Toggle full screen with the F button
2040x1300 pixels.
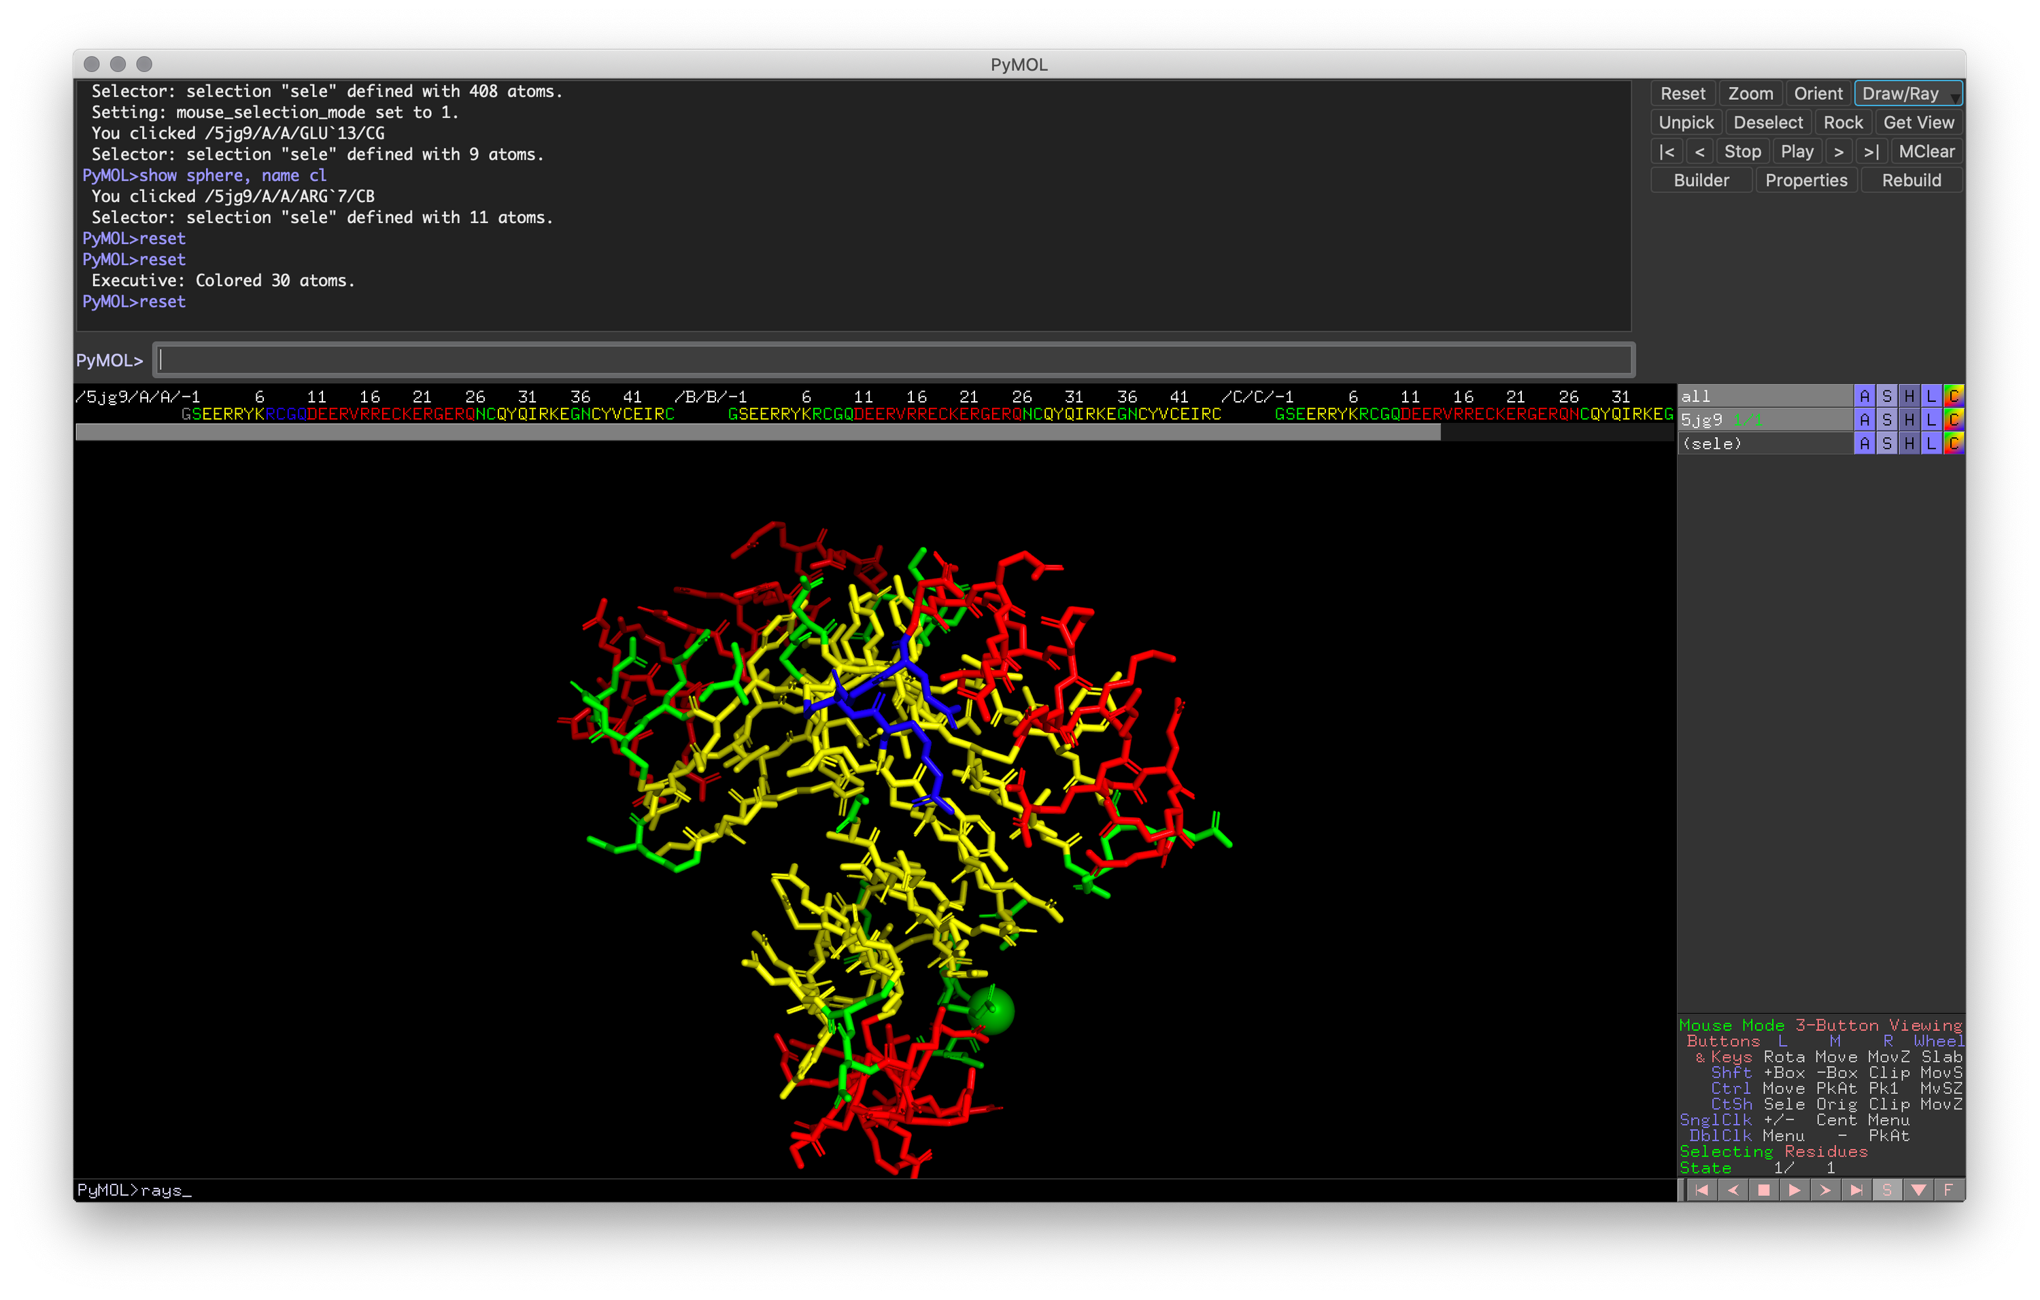1950,1190
